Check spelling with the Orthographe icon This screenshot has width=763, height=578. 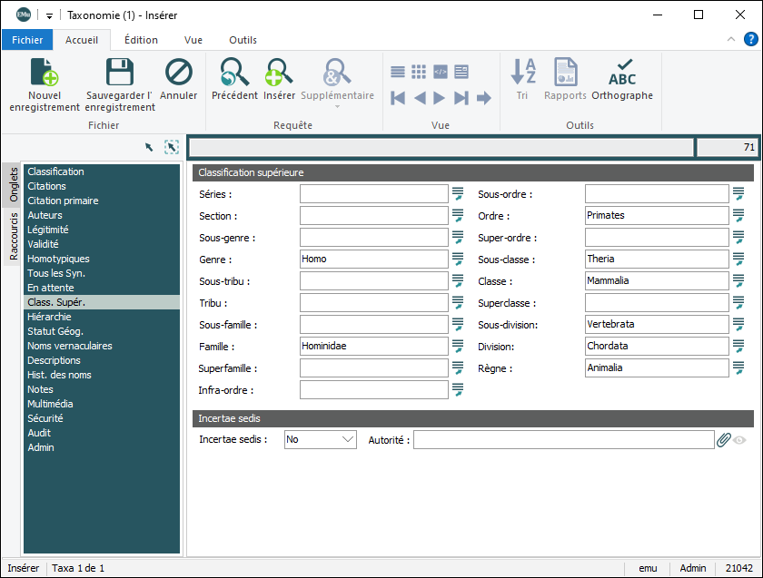[x=622, y=73]
